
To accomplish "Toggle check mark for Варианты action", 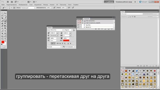I will tap(78, 27).
